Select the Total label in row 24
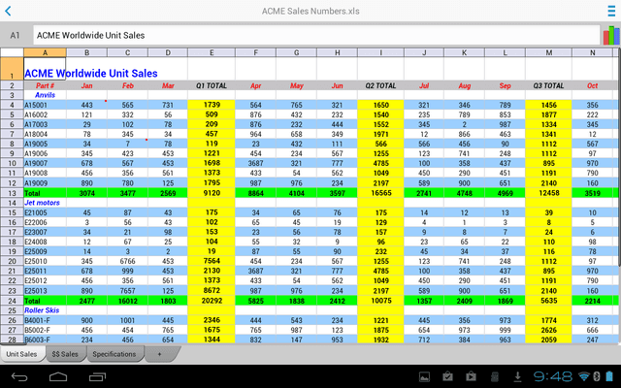 [x=45, y=301]
